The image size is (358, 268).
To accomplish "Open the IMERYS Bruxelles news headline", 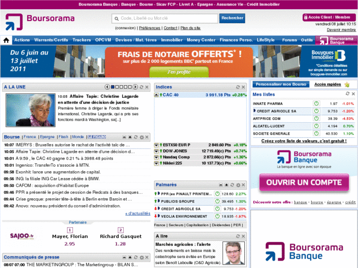I will pos(72,145).
